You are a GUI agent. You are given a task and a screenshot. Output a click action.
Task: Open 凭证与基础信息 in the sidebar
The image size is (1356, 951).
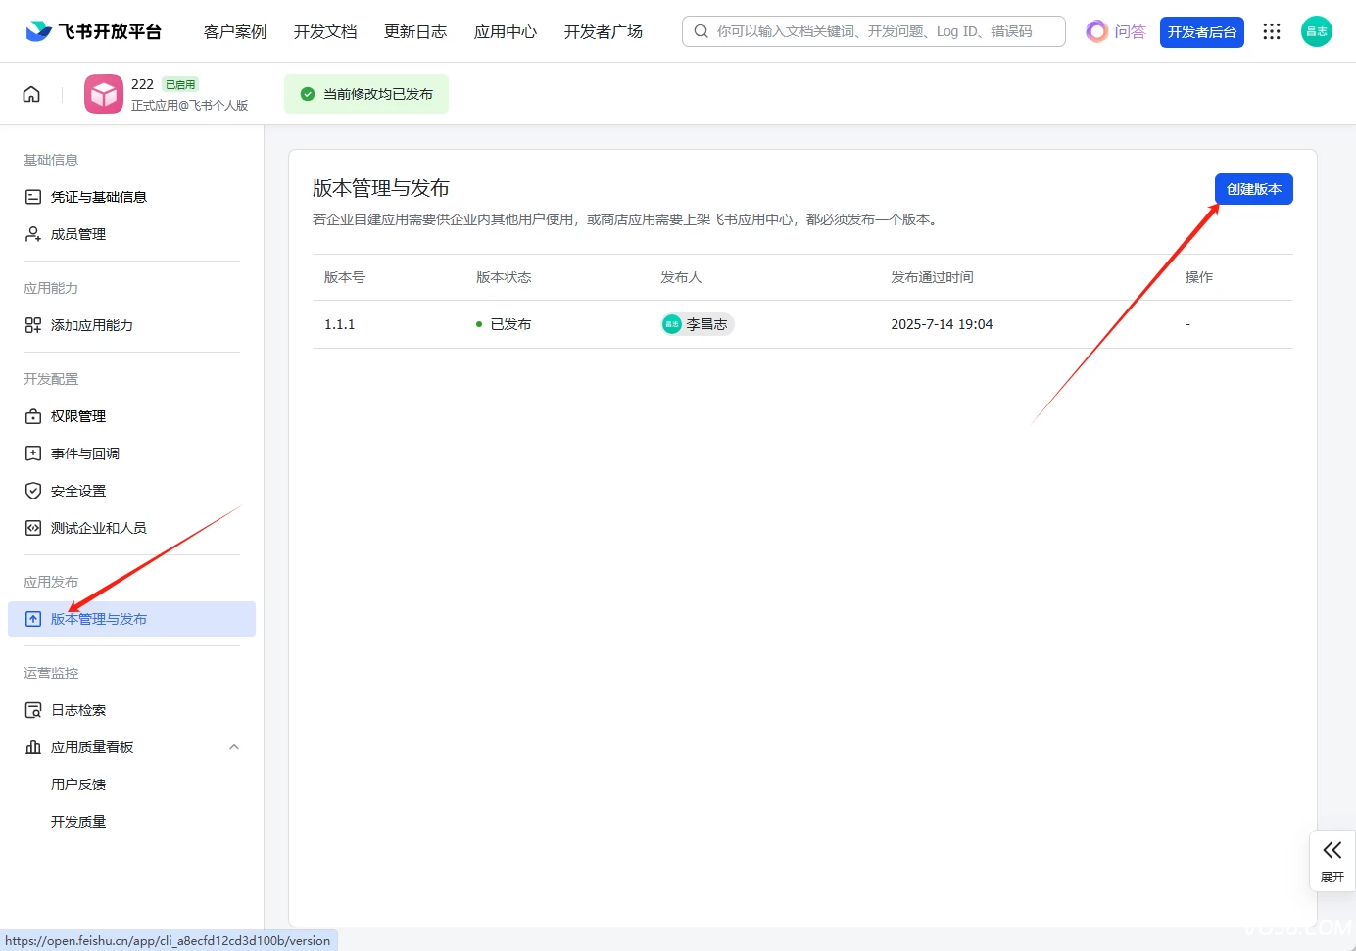98,197
